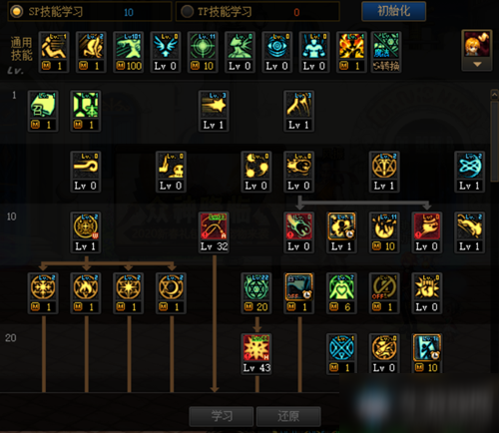Select the red explosion skill at Lv 43

256,354
